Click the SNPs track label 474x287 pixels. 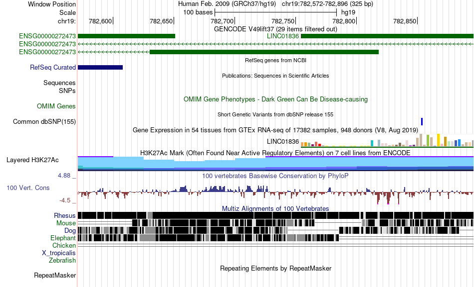(67, 91)
